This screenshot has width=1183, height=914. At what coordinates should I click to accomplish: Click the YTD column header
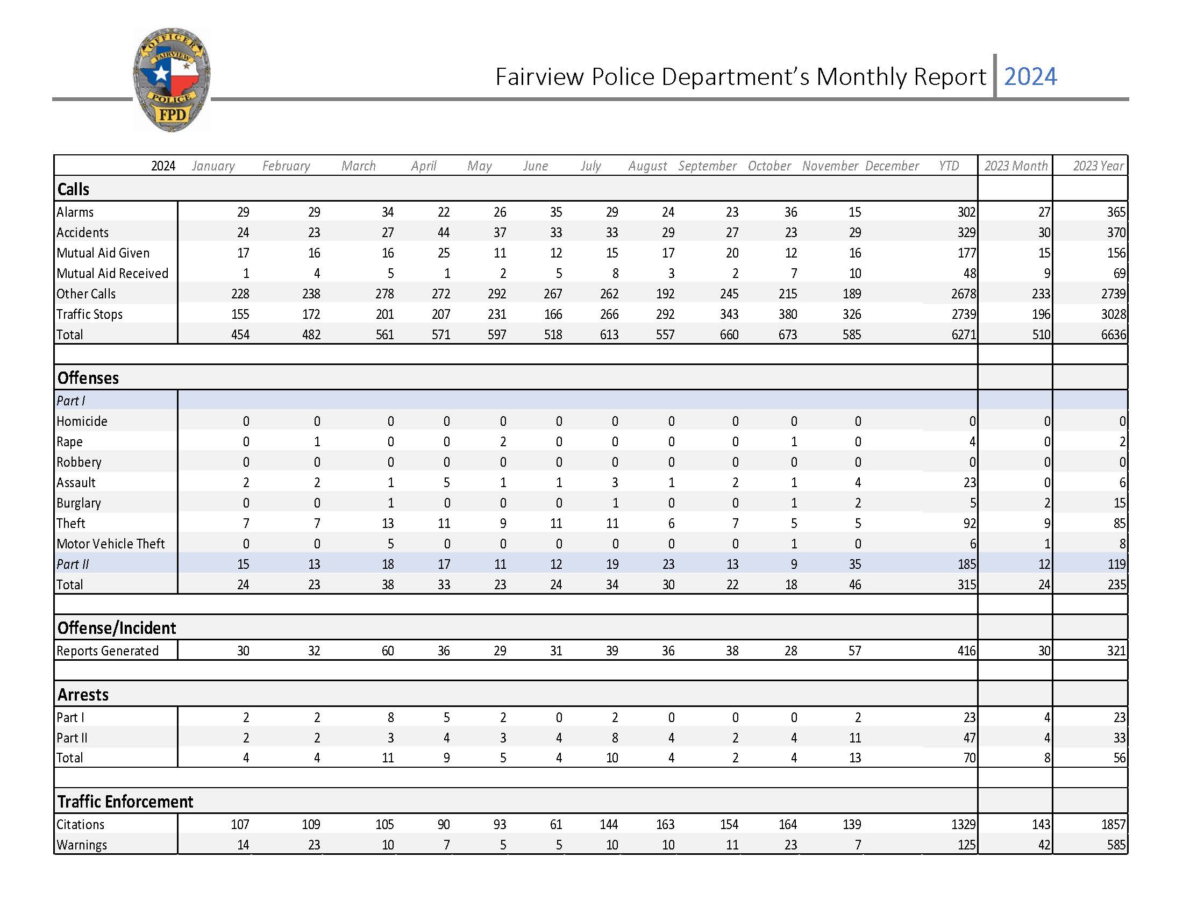(x=949, y=166)
